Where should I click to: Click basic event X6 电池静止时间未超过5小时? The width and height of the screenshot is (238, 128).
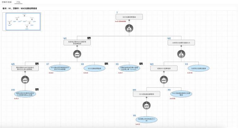[x=147, y=120]
